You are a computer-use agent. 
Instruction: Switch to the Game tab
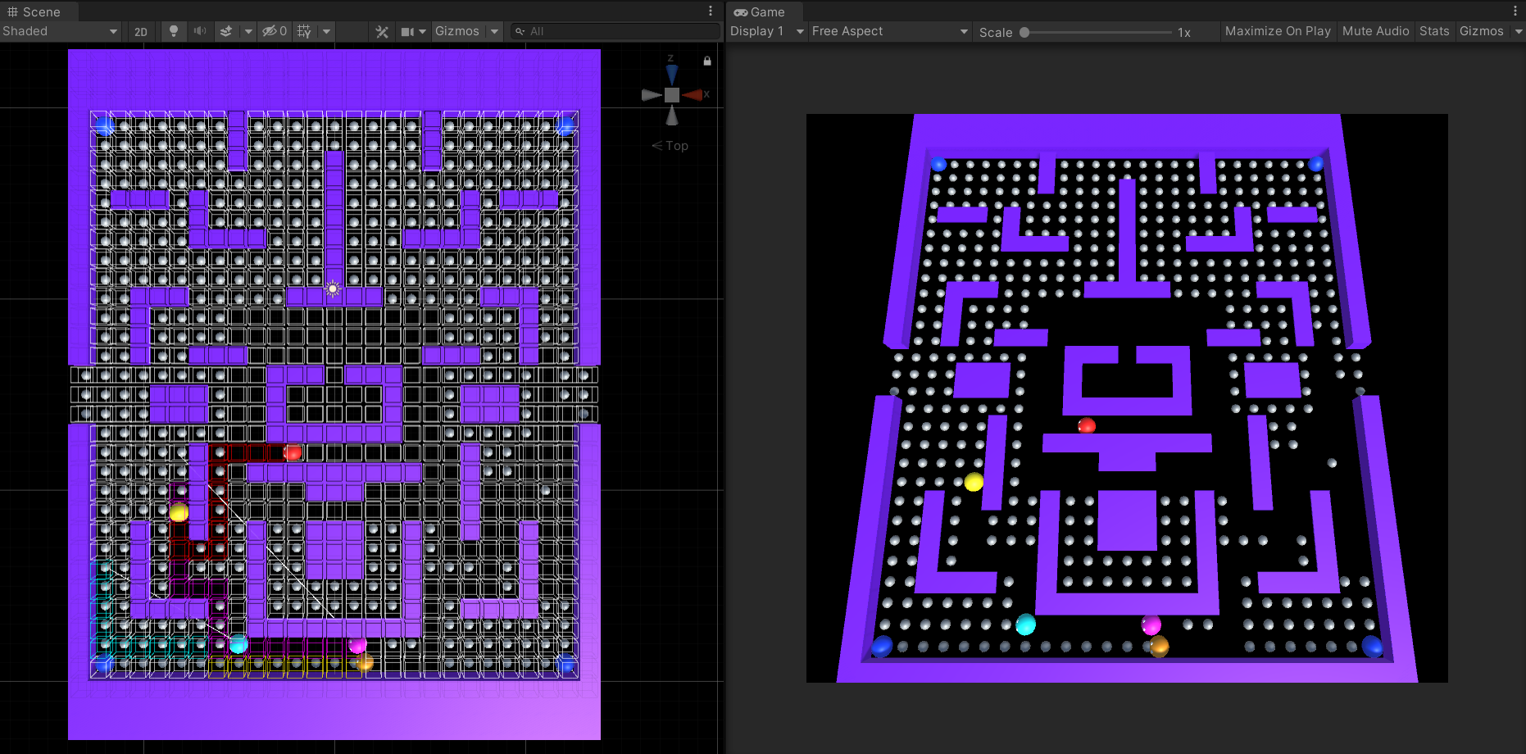tap(761, 11)
